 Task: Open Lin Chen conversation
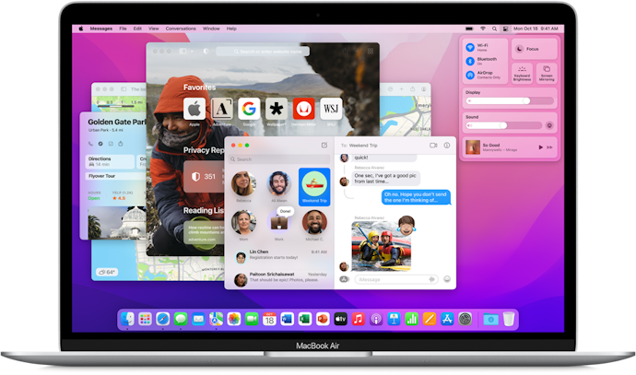tap(279, 256)
